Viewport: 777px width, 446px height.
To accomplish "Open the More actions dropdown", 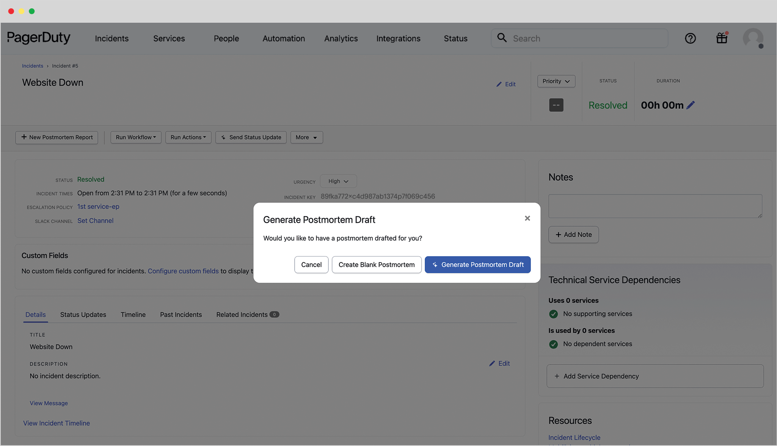I will click(x=306, y=137).
